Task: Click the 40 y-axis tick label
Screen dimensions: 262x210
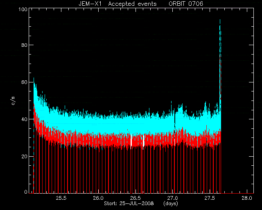Action: (24, 119)
